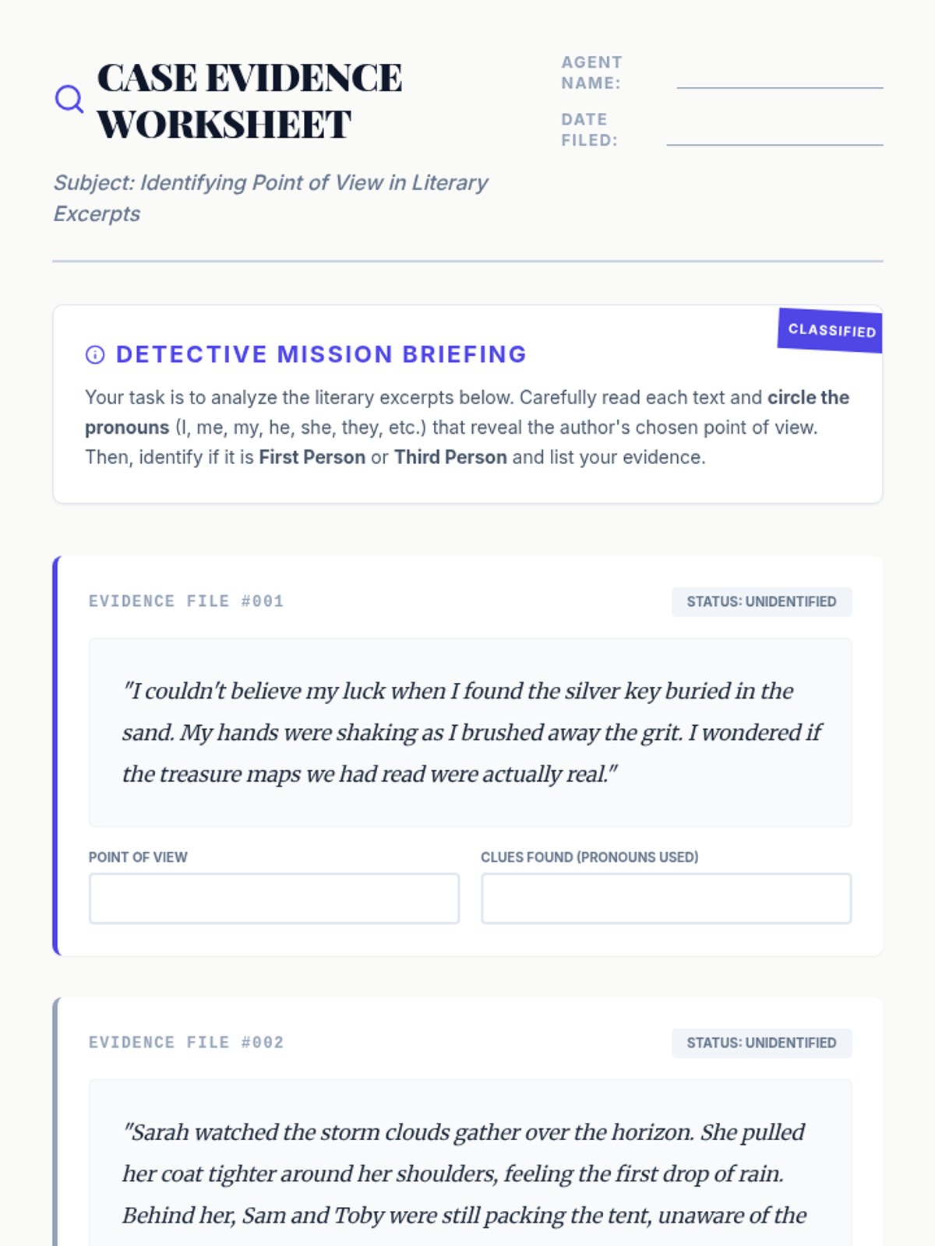This screenshot has width=935, height=1246.
Task: Click the bold 'Third Person' text
Action: tap(450, 457)
